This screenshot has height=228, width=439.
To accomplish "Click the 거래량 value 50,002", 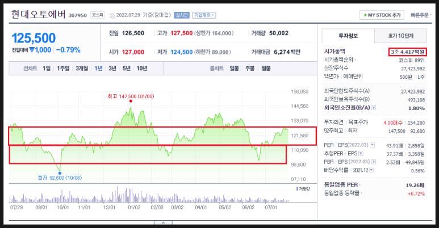I will (x=279, y=33).
